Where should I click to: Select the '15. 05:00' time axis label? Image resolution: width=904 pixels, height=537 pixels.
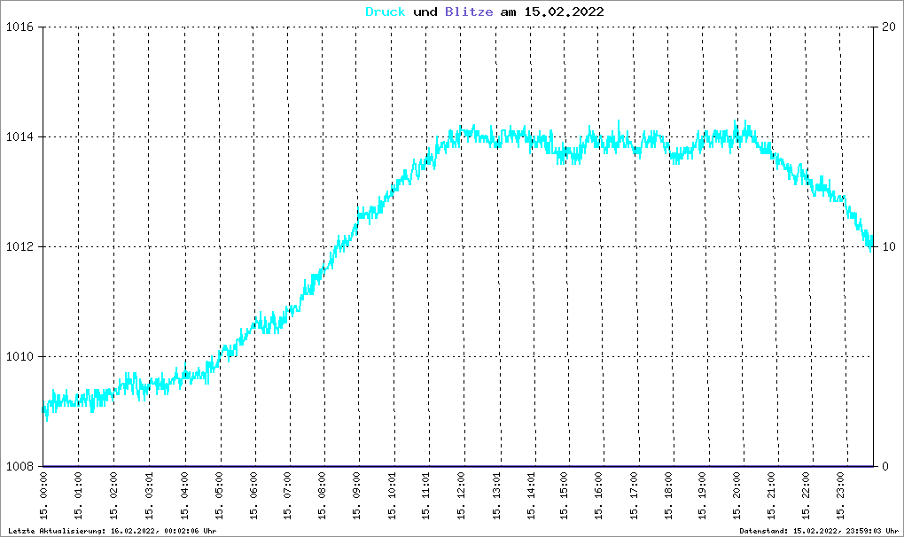(219, 495)
